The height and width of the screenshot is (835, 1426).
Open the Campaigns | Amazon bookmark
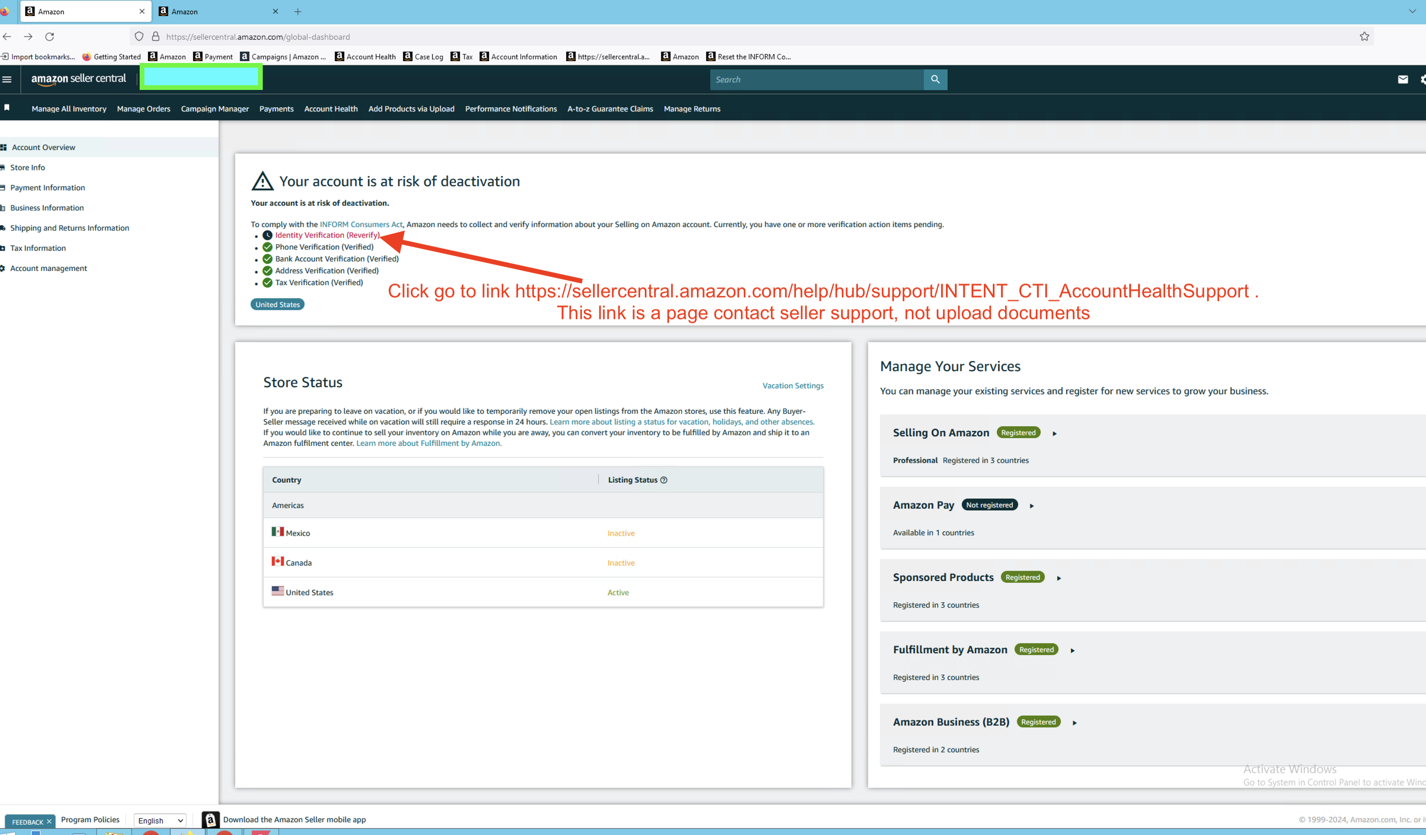tap(283, 57)
